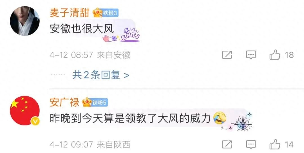Screen dimensions: 304x153
Task: Open 安广禄's flag profile avatar
Action: (24, 111)
